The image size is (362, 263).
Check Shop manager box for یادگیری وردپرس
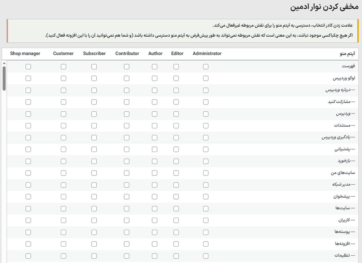tap(28, 138)
